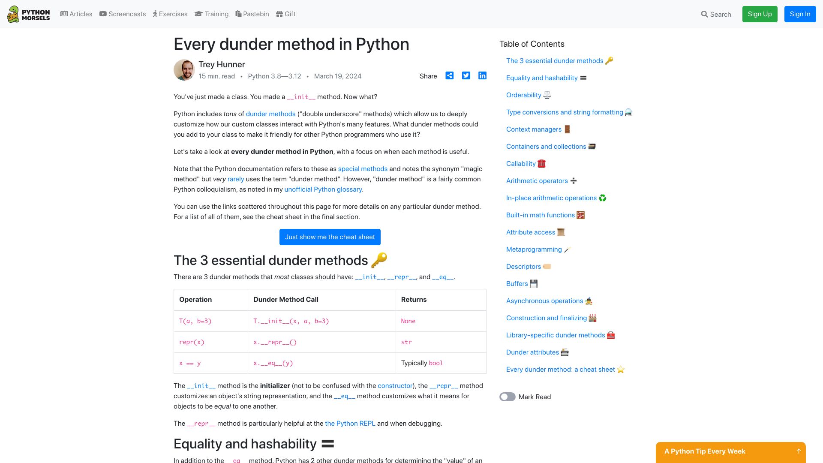Click Just show me the cheat sheet
This screenshot has width=823, height=463.
pyautogui.click(x=330, y=237)
